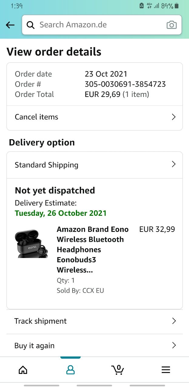This screenshot has height=389, width=189.
Task: Tap the order number 305-0030691-3854723
Action: [x=125, y=84]
